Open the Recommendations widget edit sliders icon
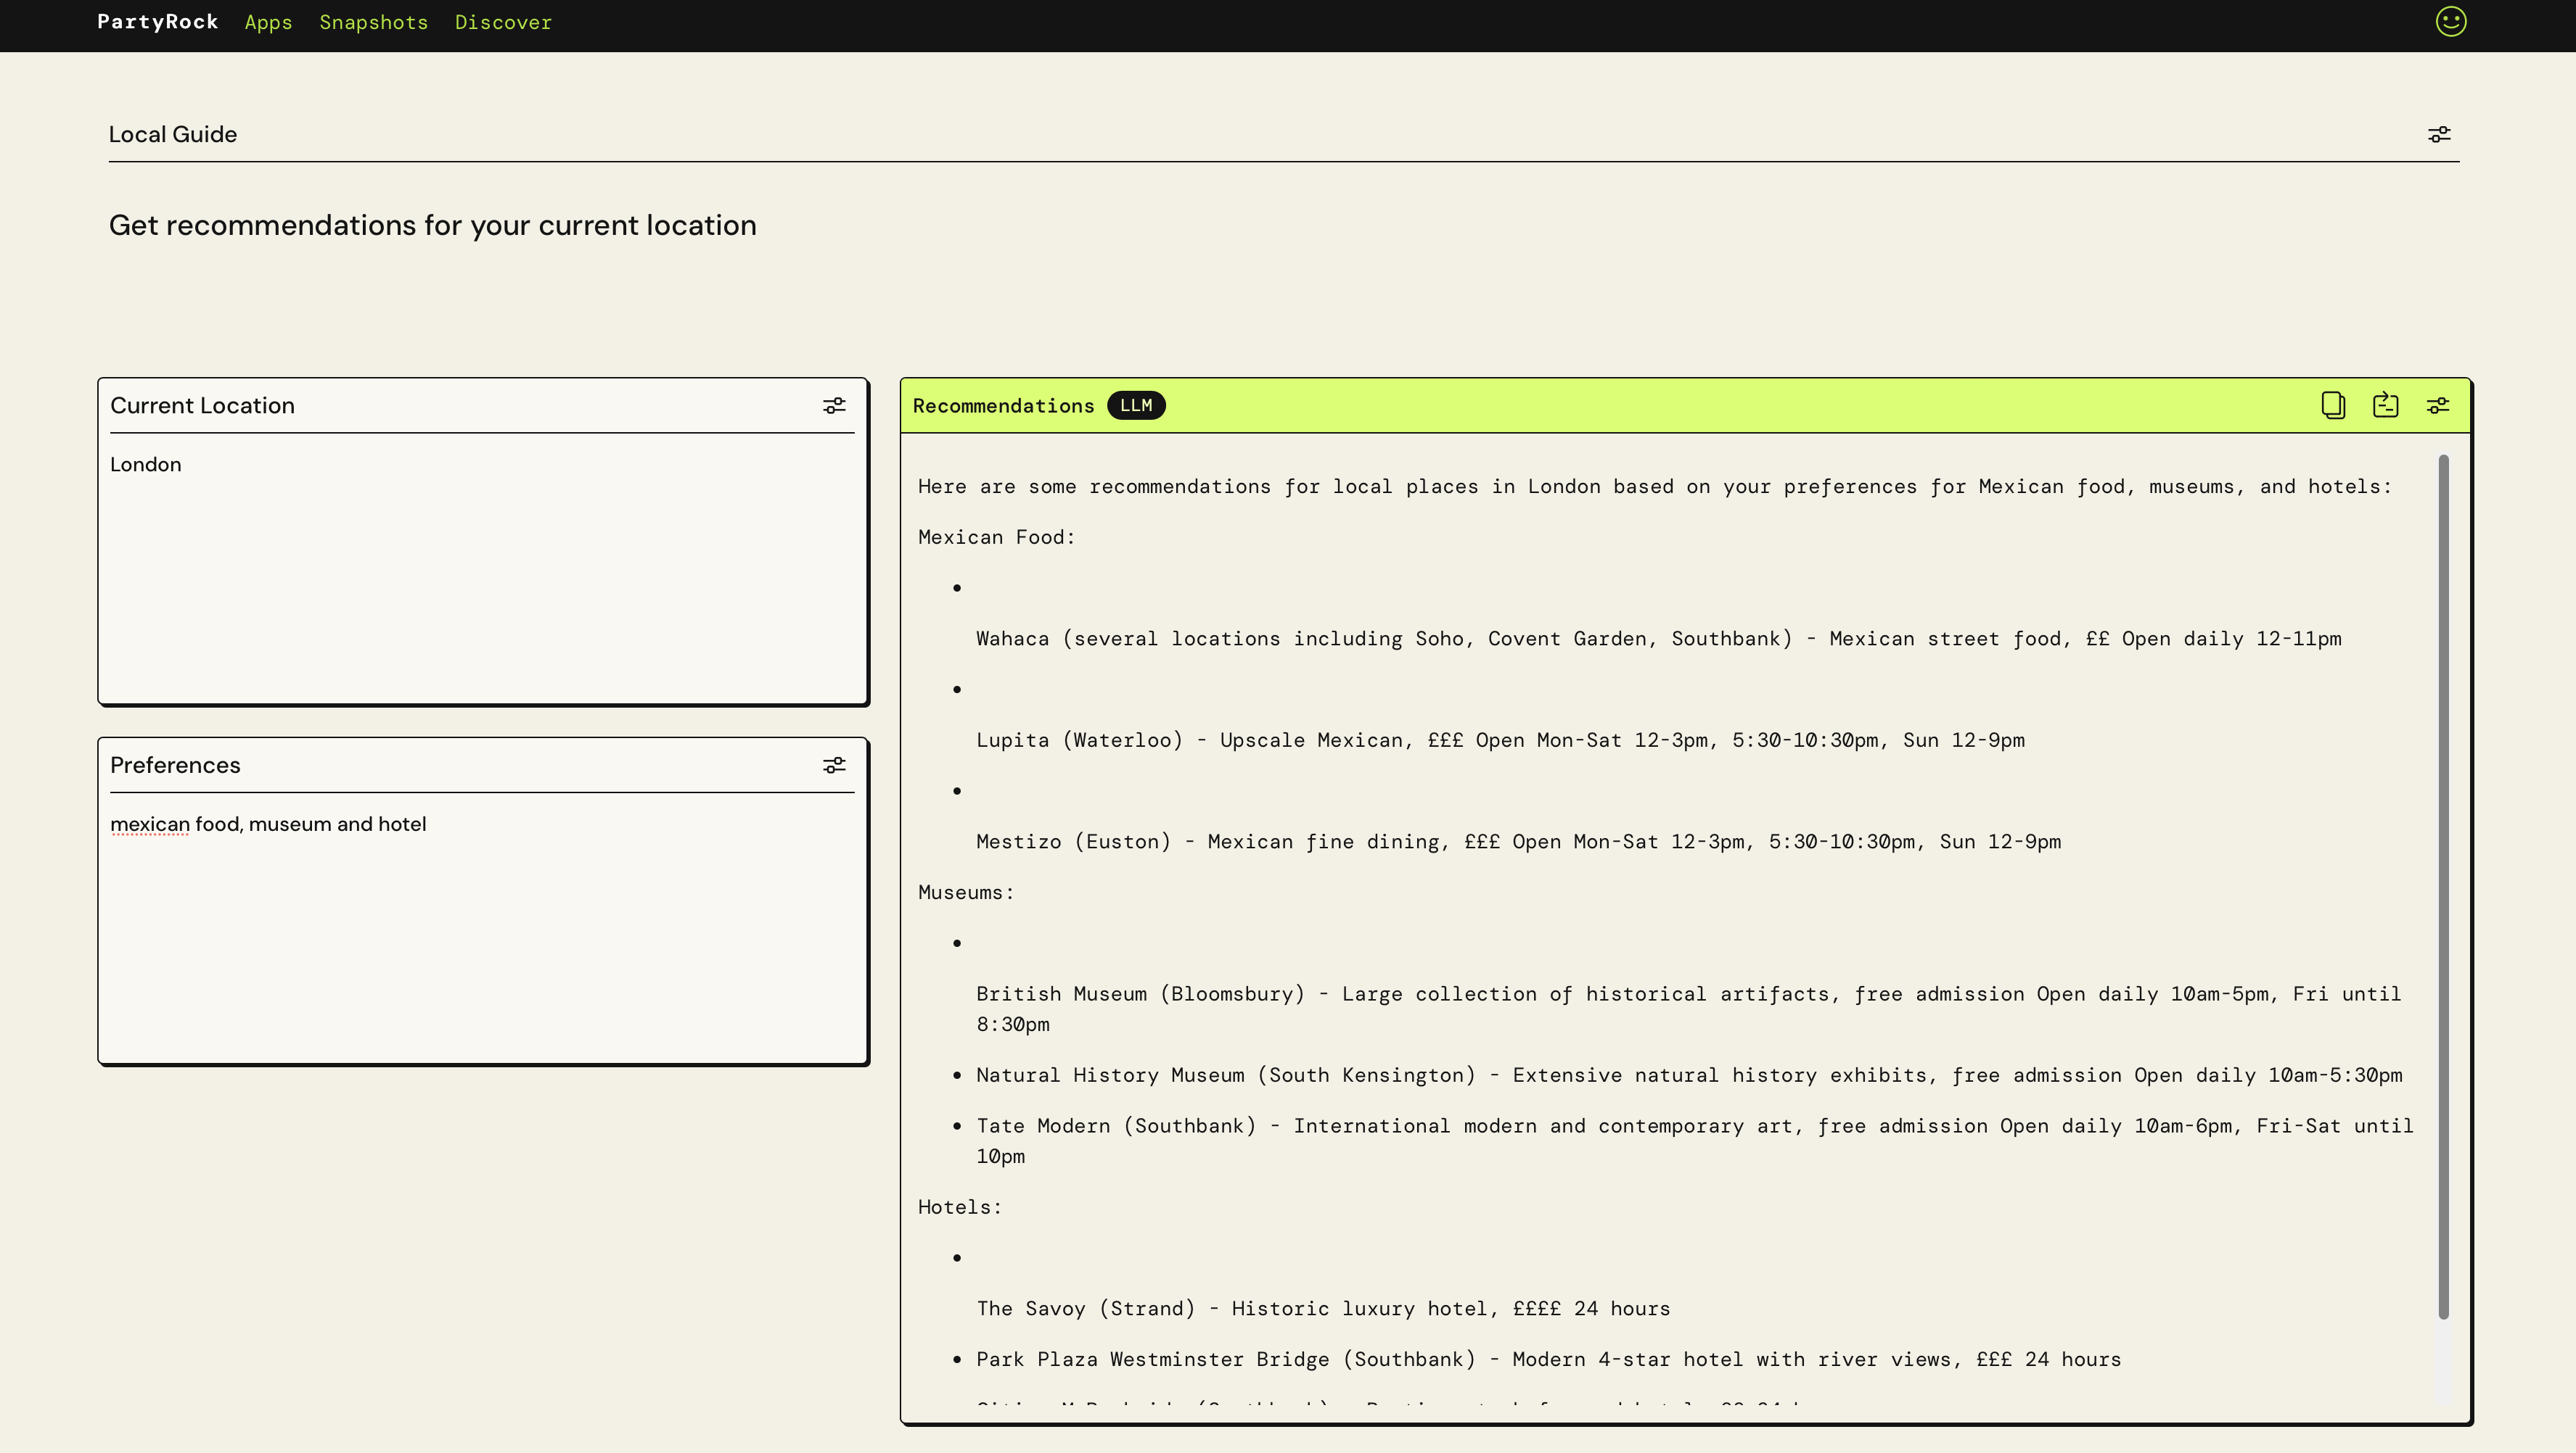The width and height of the screenshot is (2576, 1453). [x=2438, y=405]
